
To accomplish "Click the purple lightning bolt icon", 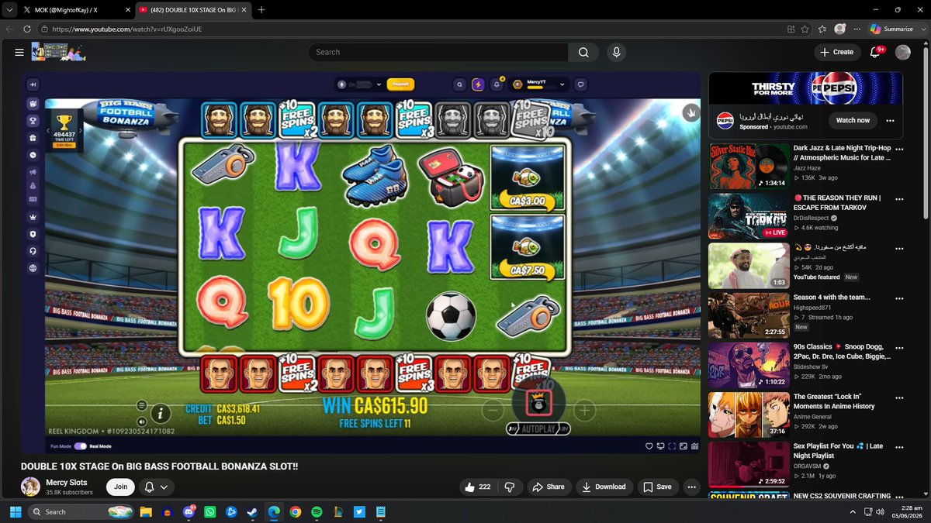I will coord(478,84).
